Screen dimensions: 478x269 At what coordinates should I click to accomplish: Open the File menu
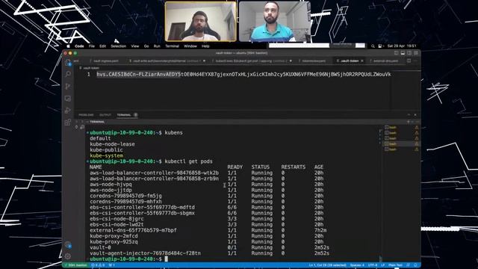pos(92,46)
